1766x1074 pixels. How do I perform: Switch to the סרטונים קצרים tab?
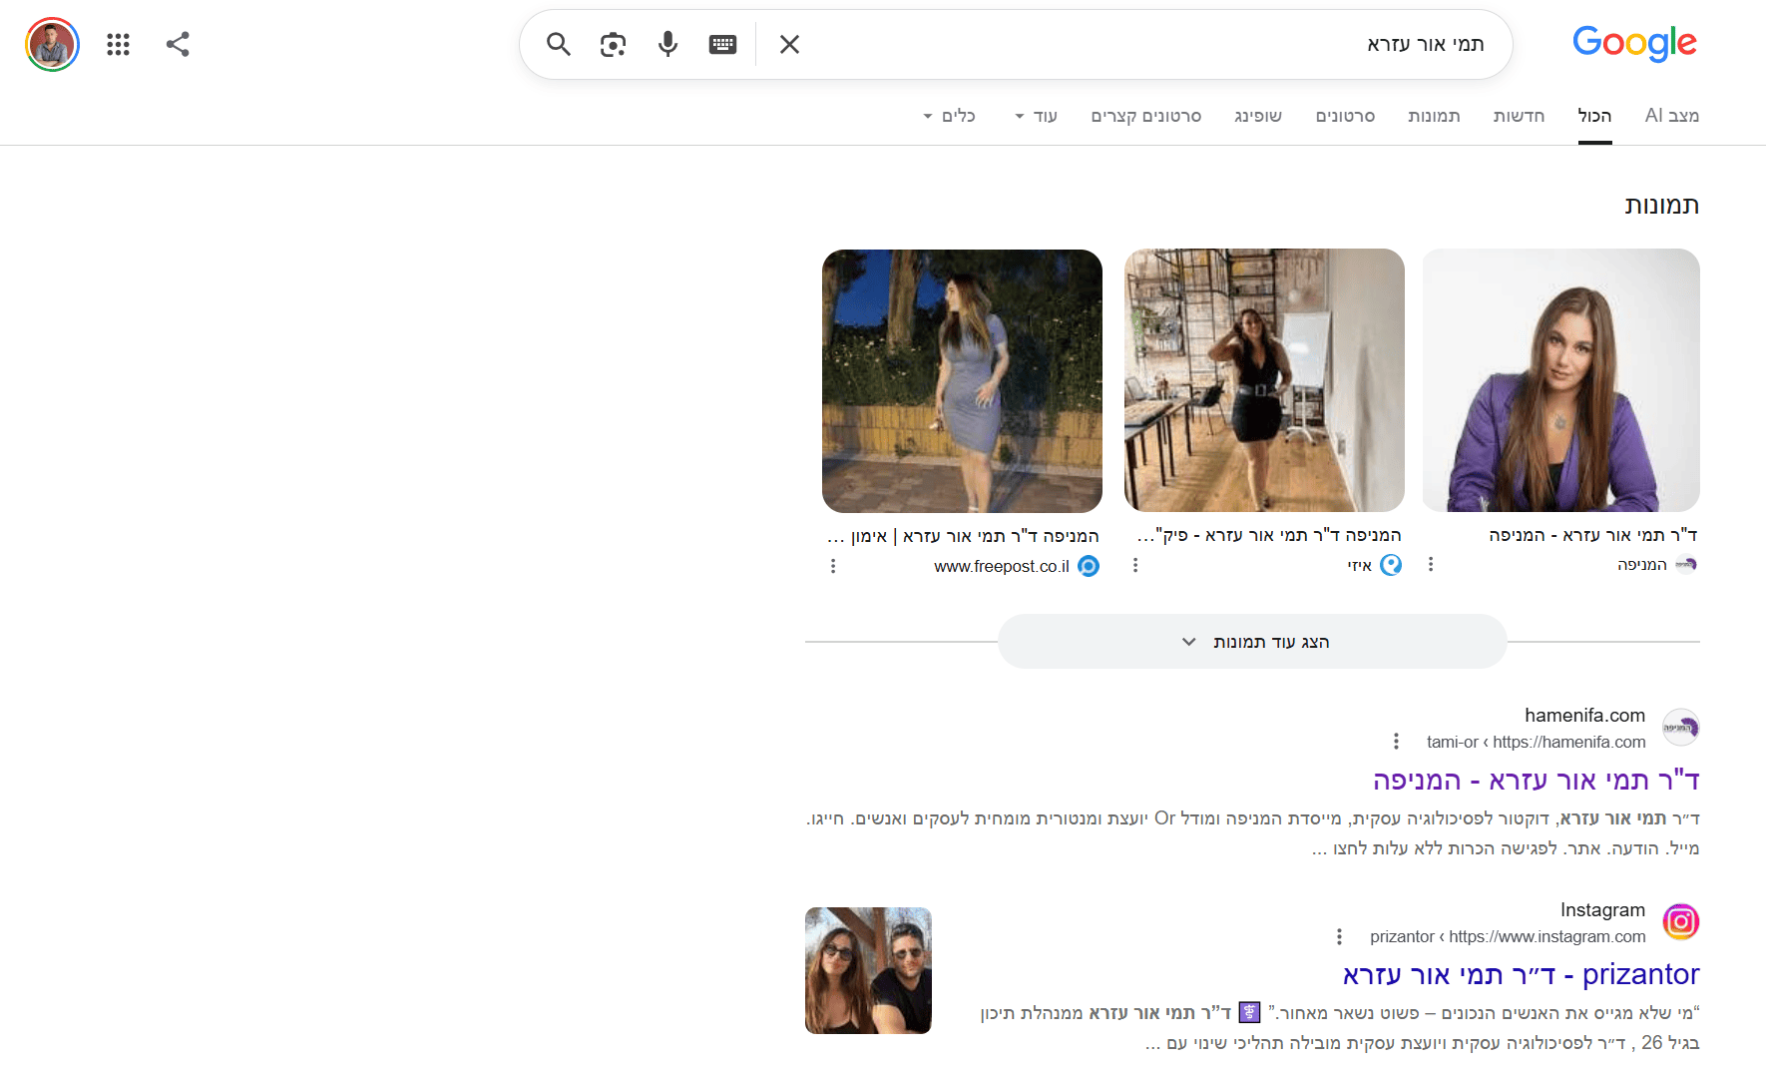[x=1145, y=116]
